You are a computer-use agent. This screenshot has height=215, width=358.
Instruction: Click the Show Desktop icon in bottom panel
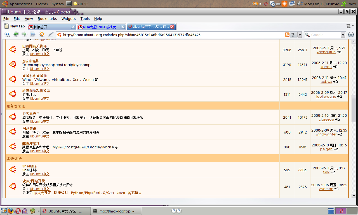[4, 211]
